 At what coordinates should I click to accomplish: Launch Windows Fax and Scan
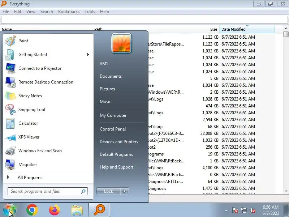click(x=48, y=151)
